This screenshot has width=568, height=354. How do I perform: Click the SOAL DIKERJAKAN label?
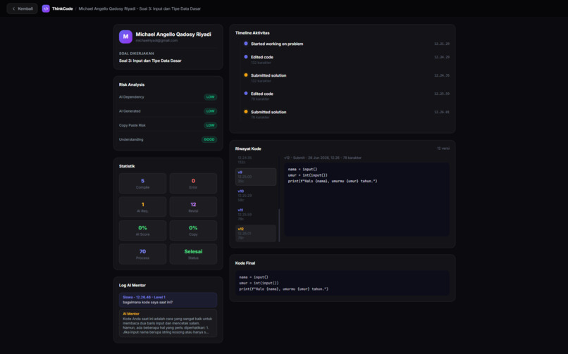coord(136,53)
